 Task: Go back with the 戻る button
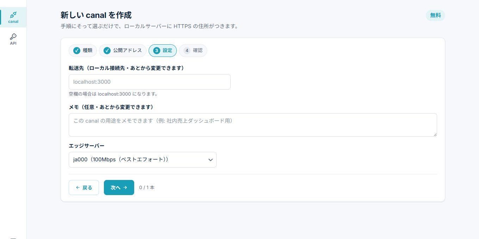coord(84,187)
